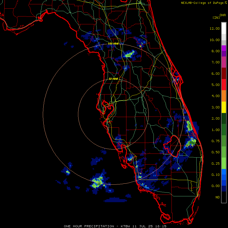Select the 0.25 legend value
The image size is (228, 228).
pyautogui.click(x=216, y=164)
